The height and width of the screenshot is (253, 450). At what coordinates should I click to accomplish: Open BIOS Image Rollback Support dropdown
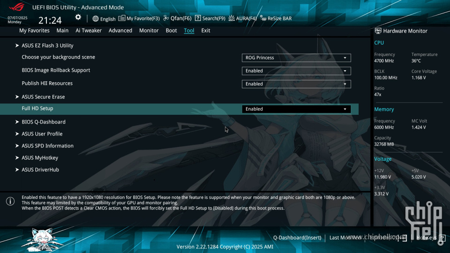pos(296,71)
